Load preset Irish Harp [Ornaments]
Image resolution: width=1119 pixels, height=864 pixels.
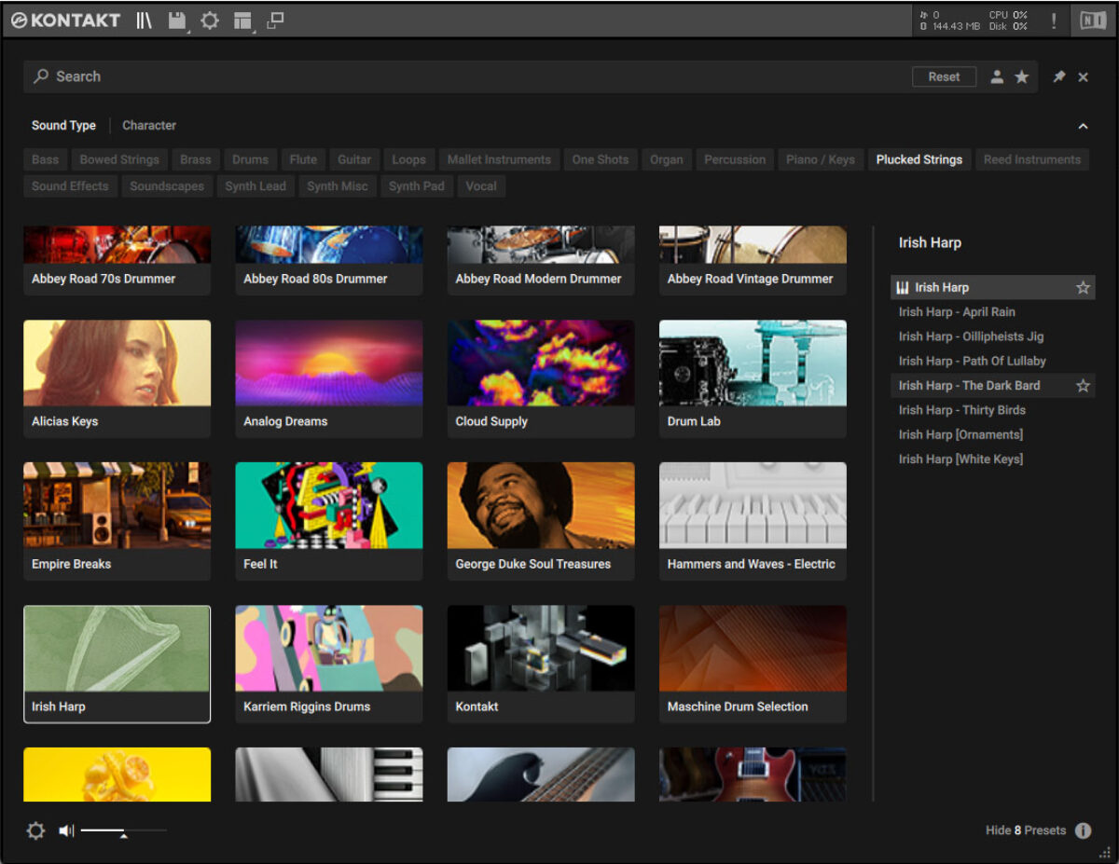[x=992, y=434]
